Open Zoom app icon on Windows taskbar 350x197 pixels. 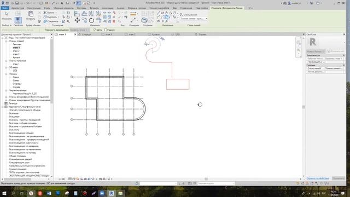click(x=102, y=193)
